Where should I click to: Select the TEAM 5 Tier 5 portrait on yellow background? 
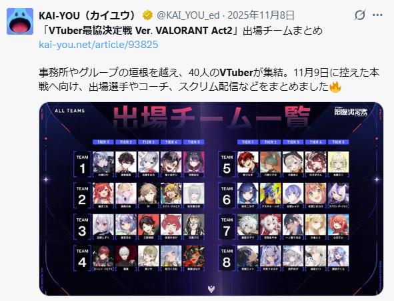tap(338, 162)
